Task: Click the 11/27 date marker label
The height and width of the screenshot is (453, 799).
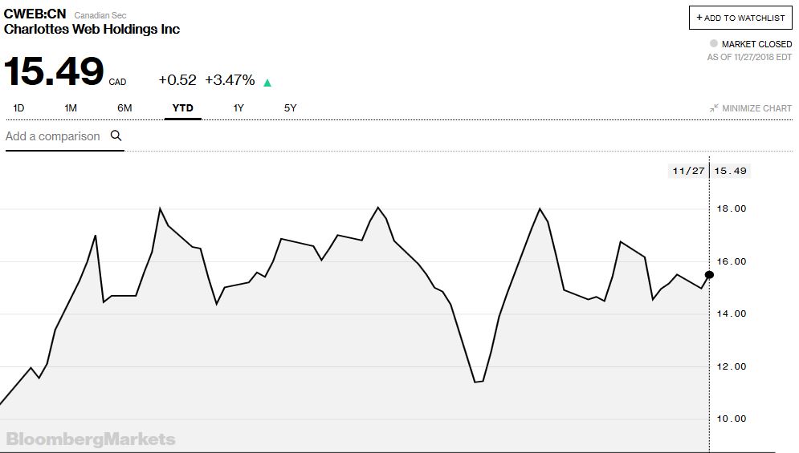Action: (687, 171)
